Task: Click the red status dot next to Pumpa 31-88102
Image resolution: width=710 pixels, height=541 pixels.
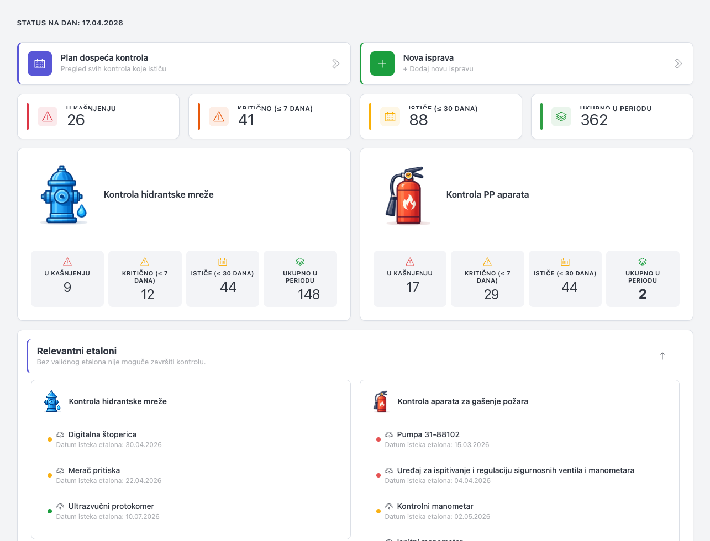Action: point(378,439)
